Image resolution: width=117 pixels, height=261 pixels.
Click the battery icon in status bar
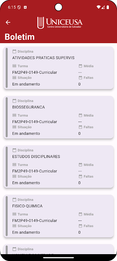(x=108, y=7)
